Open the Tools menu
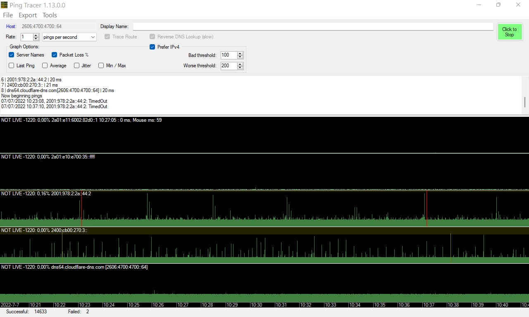This screenshot has width=529, height=317. coord(50,15)
